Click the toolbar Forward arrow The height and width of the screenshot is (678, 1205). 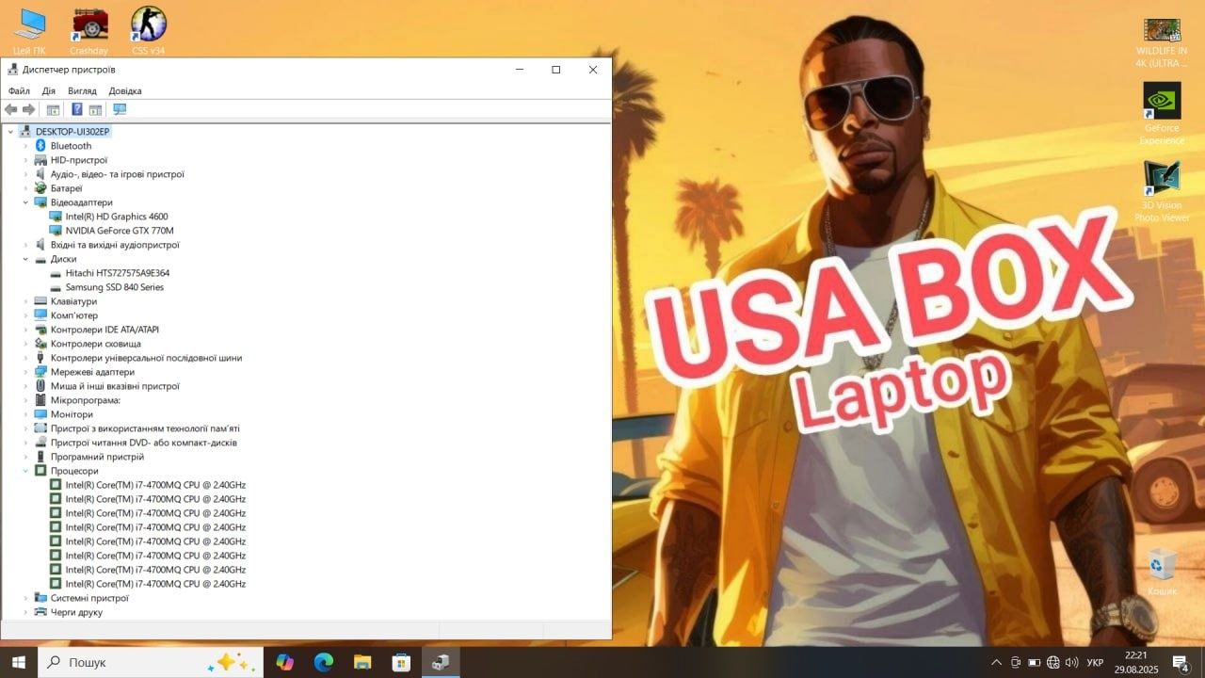click(29, 109)
